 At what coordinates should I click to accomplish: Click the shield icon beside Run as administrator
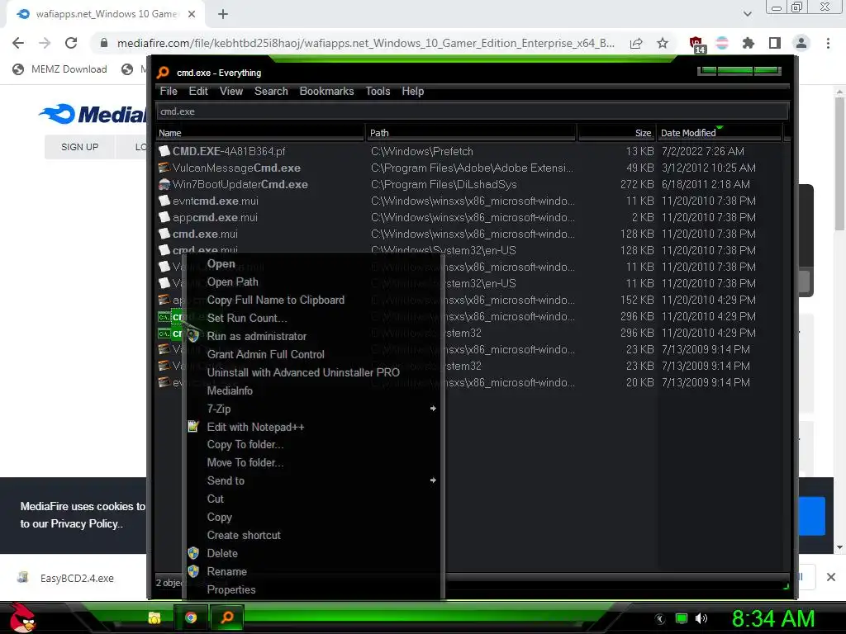pyautogui.click(x=193, y=336)
